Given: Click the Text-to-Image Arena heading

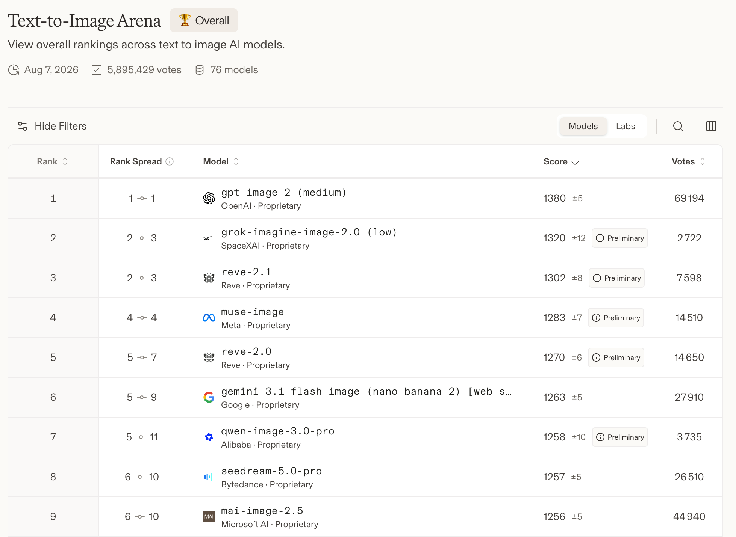Looking at the screenshot, I should point(84,21).
